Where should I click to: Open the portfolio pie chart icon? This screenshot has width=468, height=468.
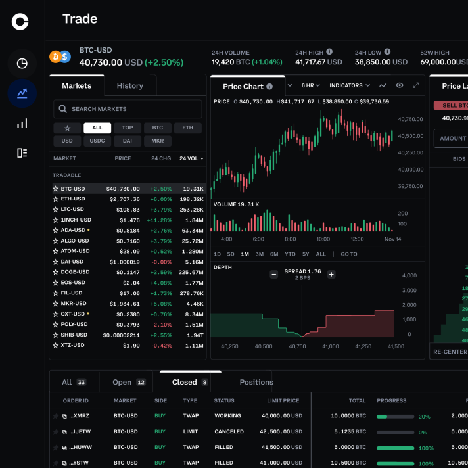coord(22,64)
